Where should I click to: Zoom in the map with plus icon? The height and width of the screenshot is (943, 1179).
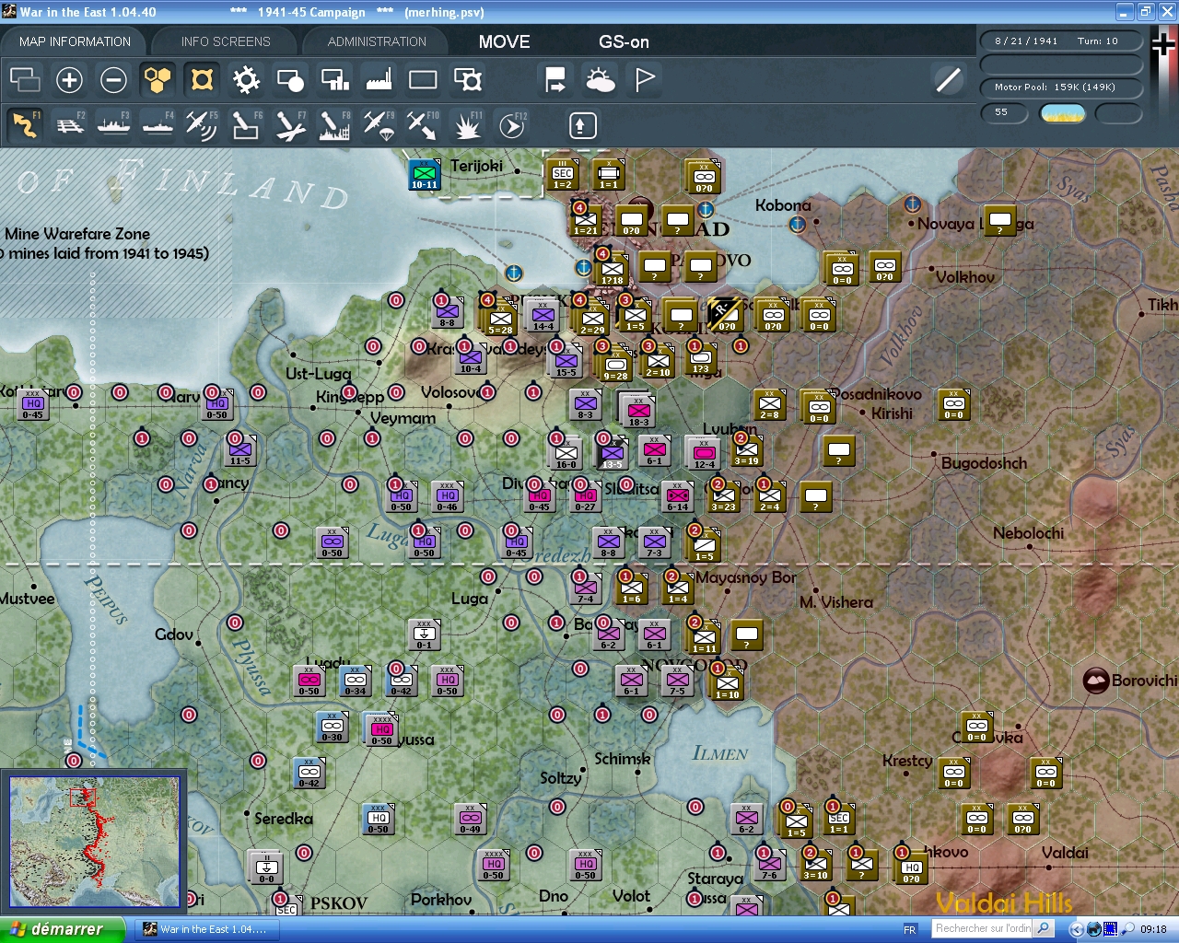[69, 80]
